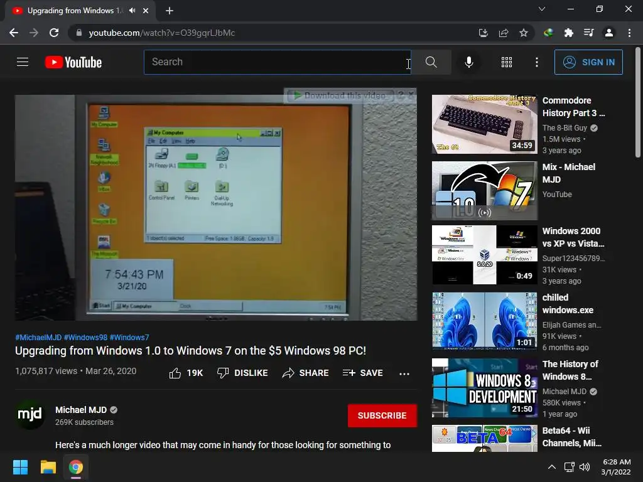Go back in the browser

click(14, 33)
